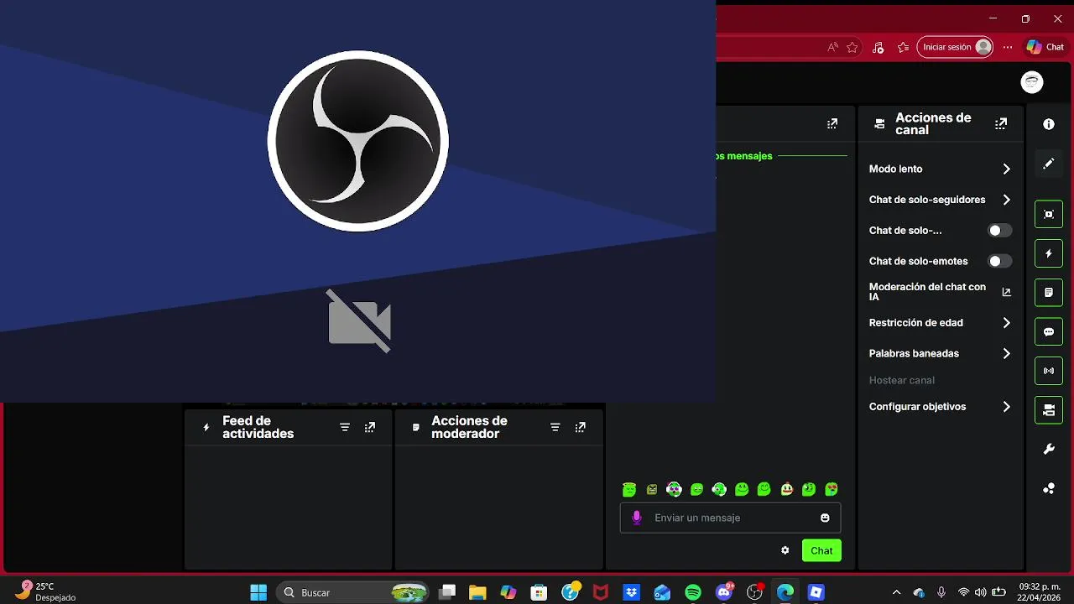1074x604 pixels.
Task: Open Microsoft Store from the taskbar
Action: (540, 592)
